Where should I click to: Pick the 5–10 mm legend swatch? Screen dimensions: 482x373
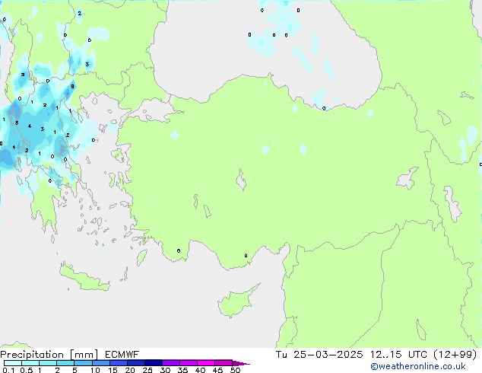tap(83, 363)
